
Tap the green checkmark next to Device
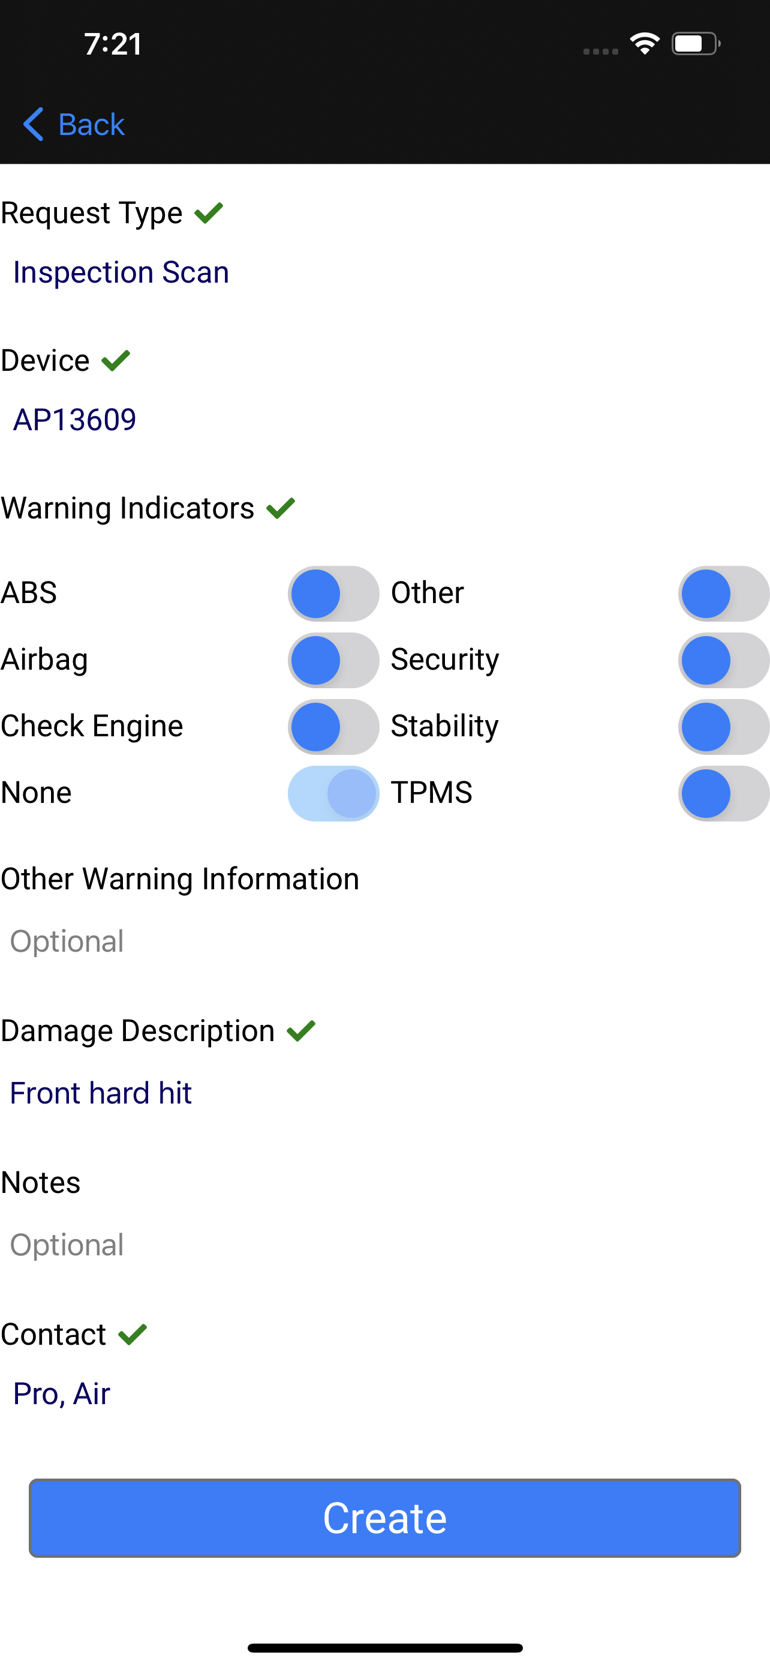click(x=116, y=361)
